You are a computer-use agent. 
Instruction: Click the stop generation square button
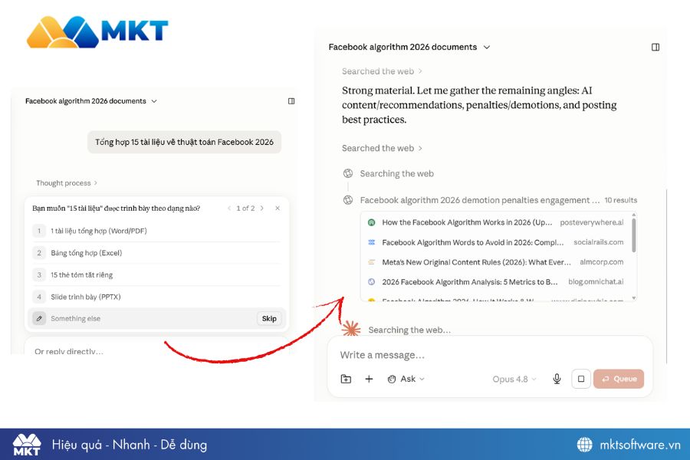[581, 379]
